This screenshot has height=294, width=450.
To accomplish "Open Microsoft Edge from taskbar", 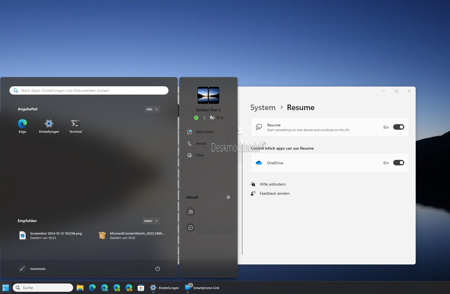I will pyautogui.click(x=92, y=288).
